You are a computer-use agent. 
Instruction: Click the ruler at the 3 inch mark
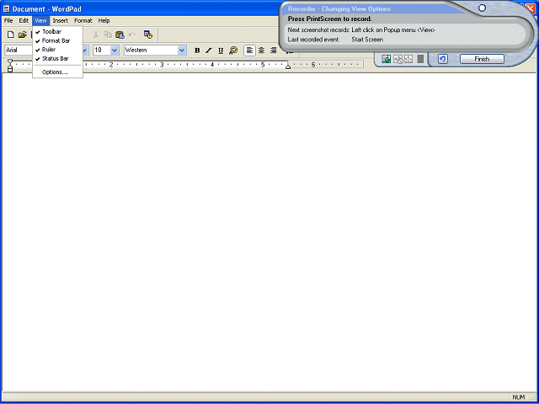tap(162, 64)
